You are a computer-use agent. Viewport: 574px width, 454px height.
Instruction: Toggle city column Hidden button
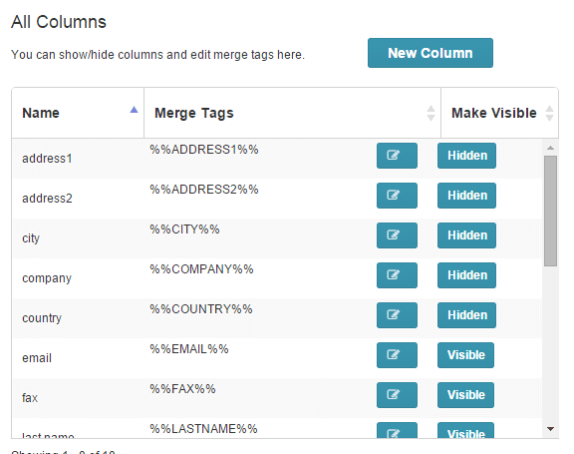(466, 235)
